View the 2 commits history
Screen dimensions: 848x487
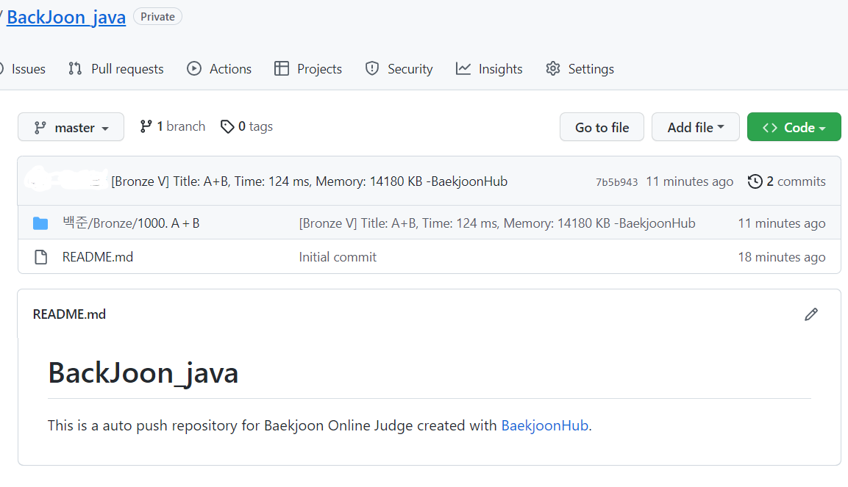tap(787, 181)
